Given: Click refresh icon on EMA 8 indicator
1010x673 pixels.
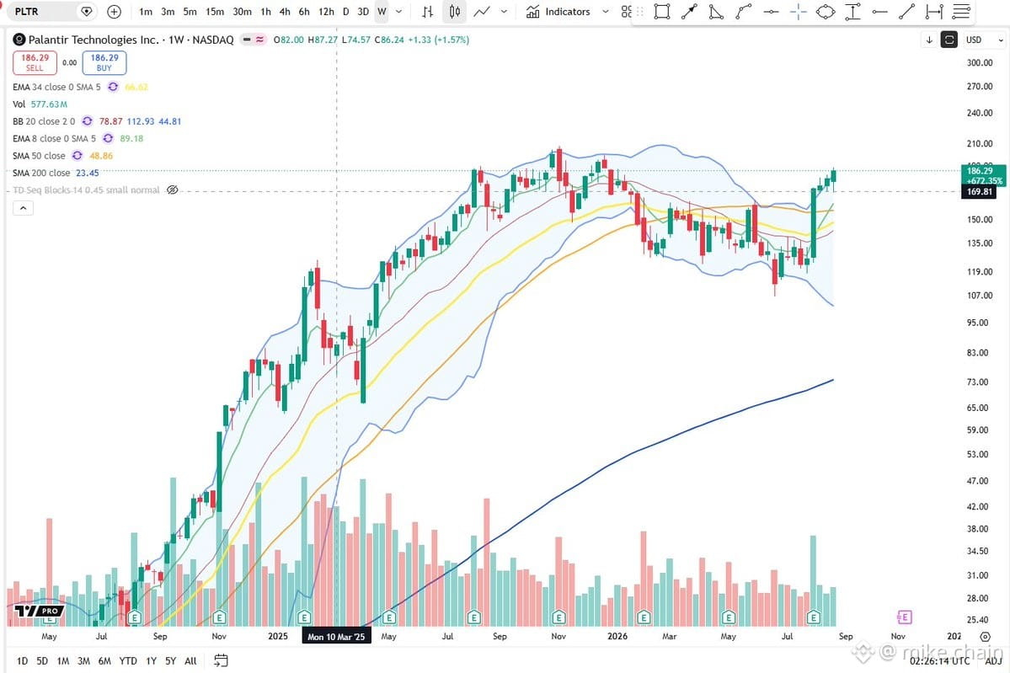Looking at the screenshot, I should click(x=108, y=138).
